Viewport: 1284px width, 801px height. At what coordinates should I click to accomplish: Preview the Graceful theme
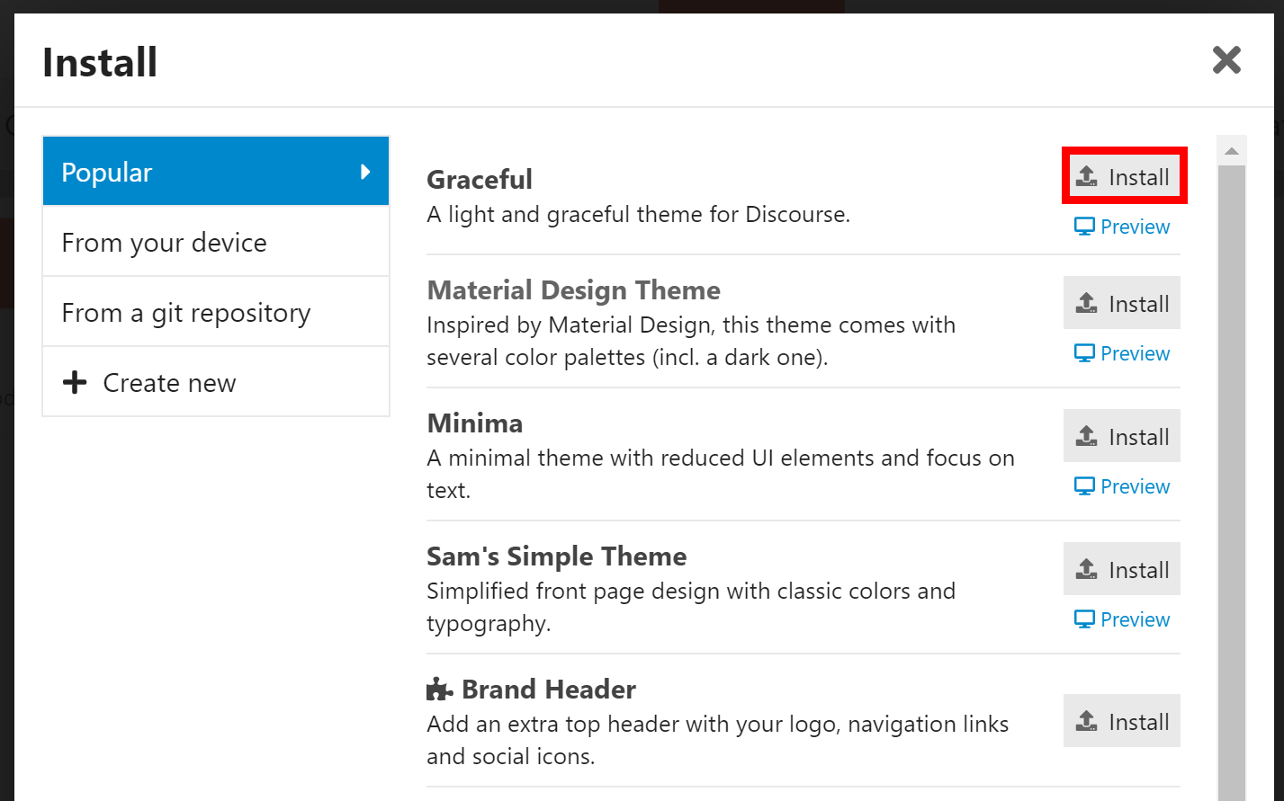point(1122,227)
